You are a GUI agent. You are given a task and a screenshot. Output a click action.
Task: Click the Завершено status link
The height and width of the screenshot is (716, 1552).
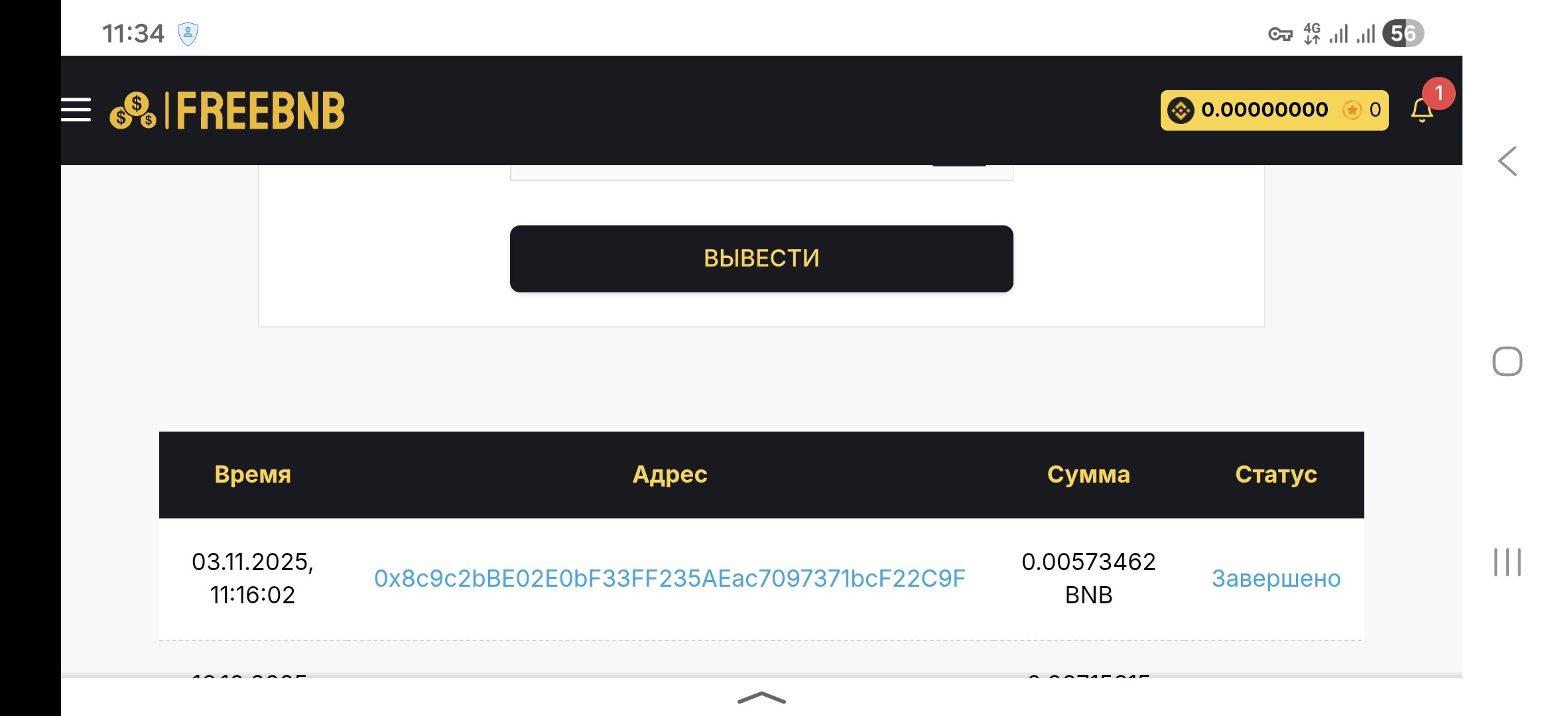(x=1275, y=579)
